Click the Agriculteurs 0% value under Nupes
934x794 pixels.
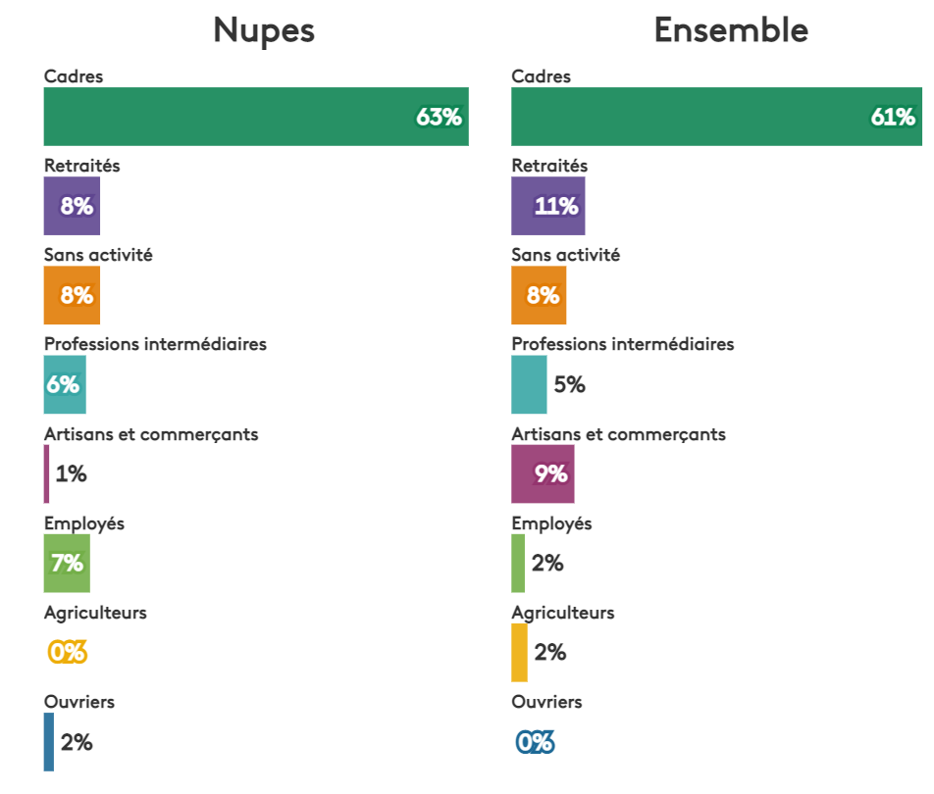[x=68, y=652]
